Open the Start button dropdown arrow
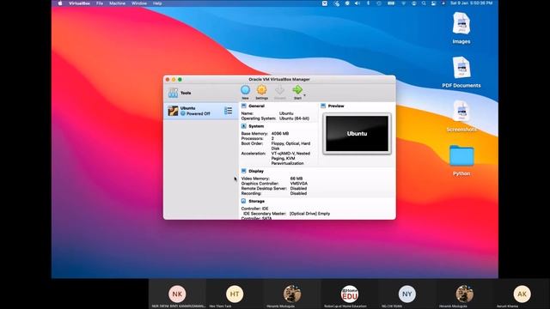The height and width of the screenshot is (309, 550). pos(304,95)
